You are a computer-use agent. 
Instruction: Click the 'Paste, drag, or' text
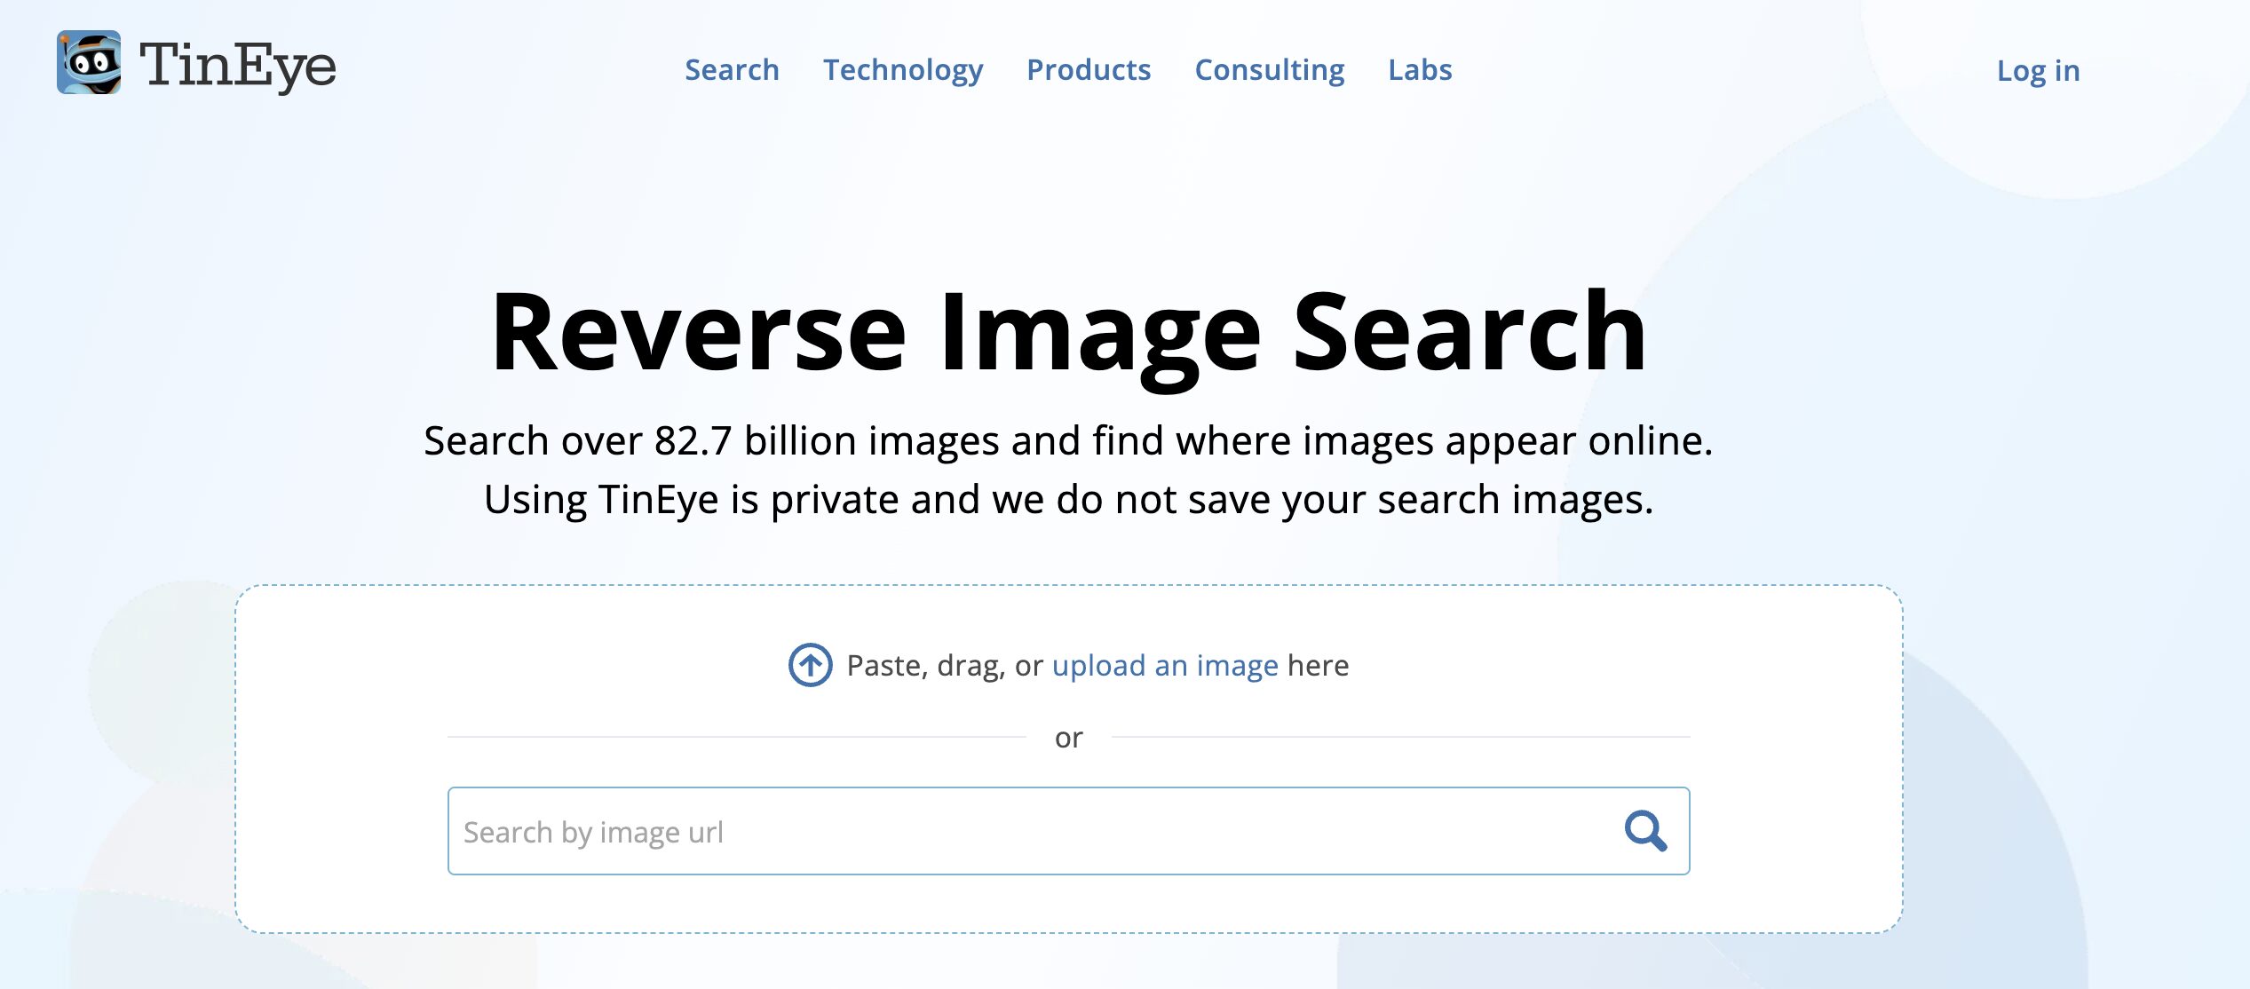pos(944,665)
